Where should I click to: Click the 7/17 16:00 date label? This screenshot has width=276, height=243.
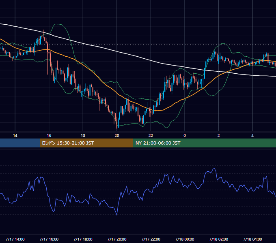coord(49,239)
